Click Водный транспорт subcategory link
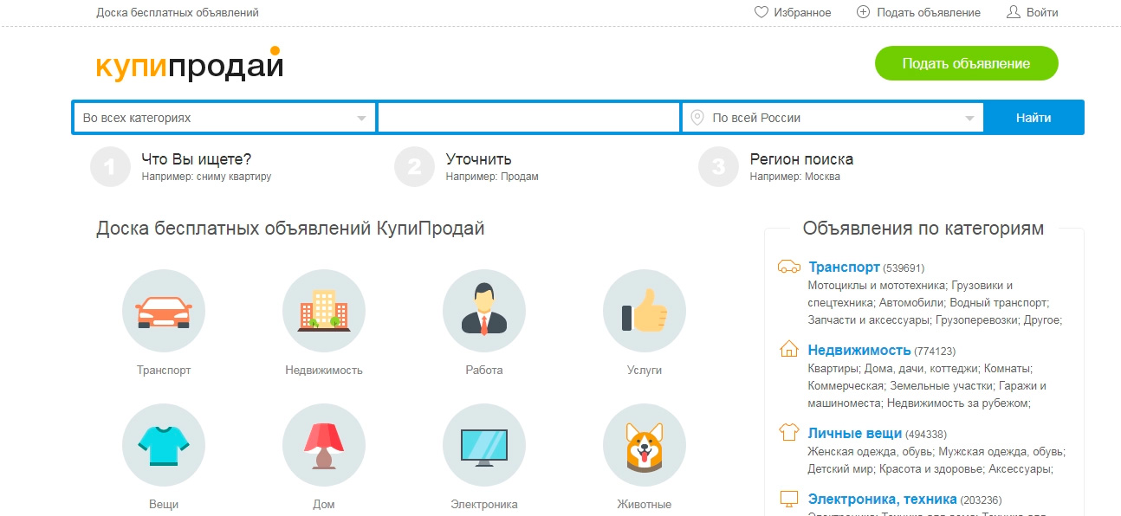The width and height of the screenshot is (1121, 516). [x=998, y=302]
